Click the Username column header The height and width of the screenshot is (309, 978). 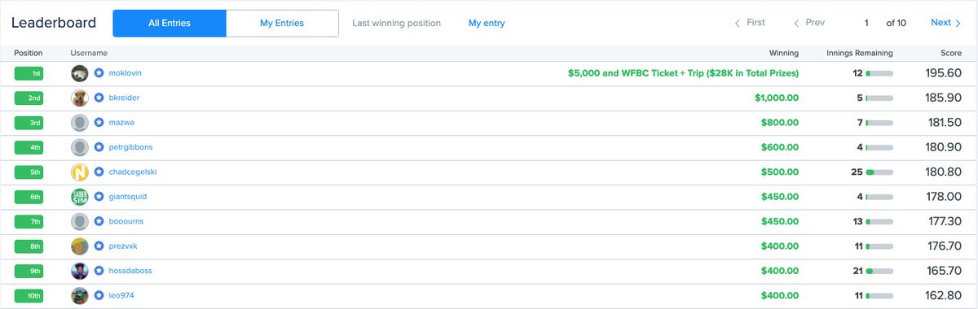click(90, 53)
